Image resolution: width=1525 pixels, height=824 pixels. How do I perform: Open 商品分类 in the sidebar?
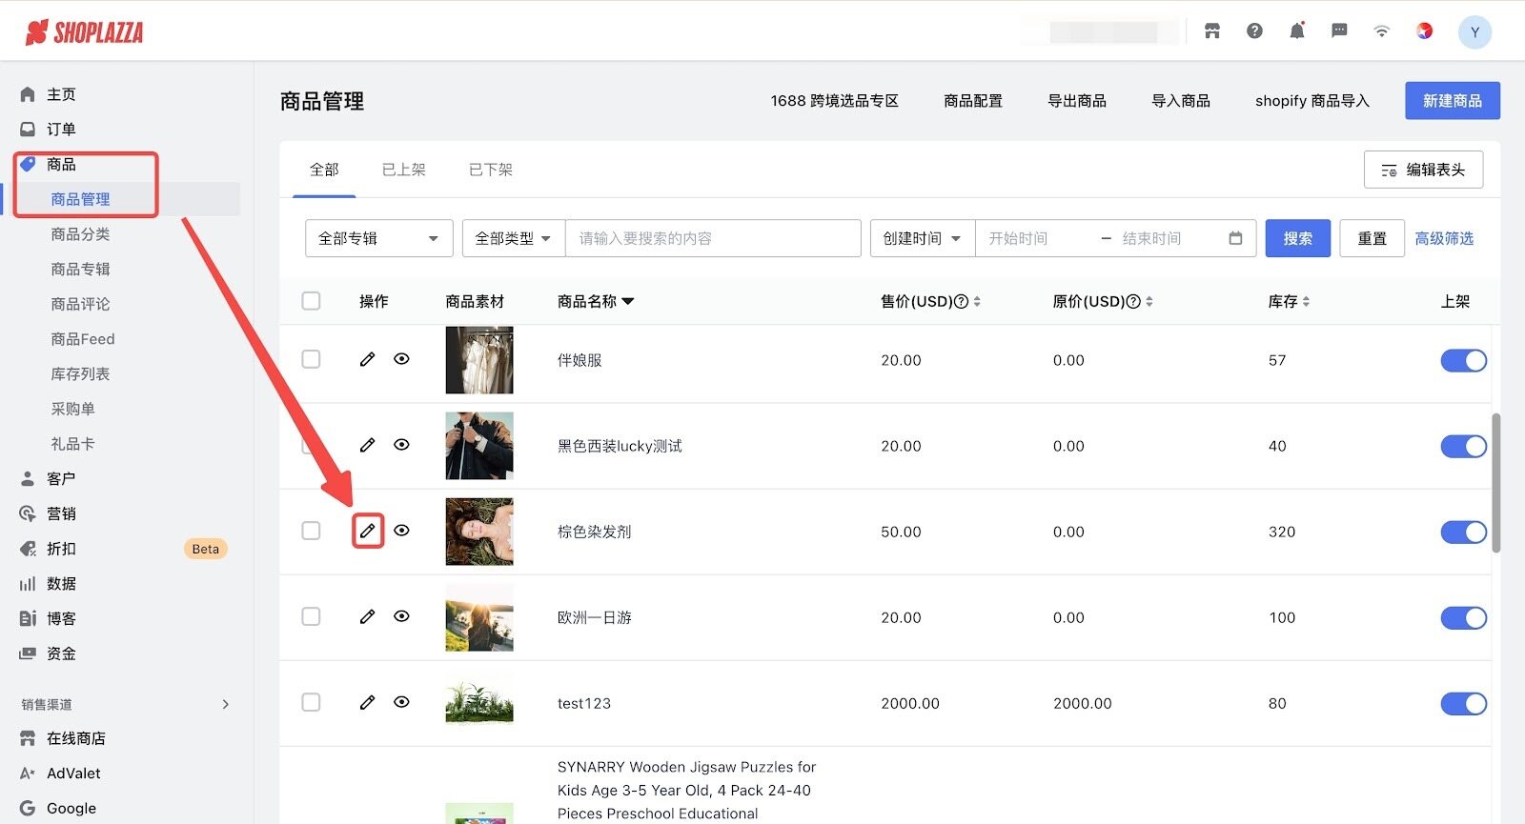click(x=80, y=234)
